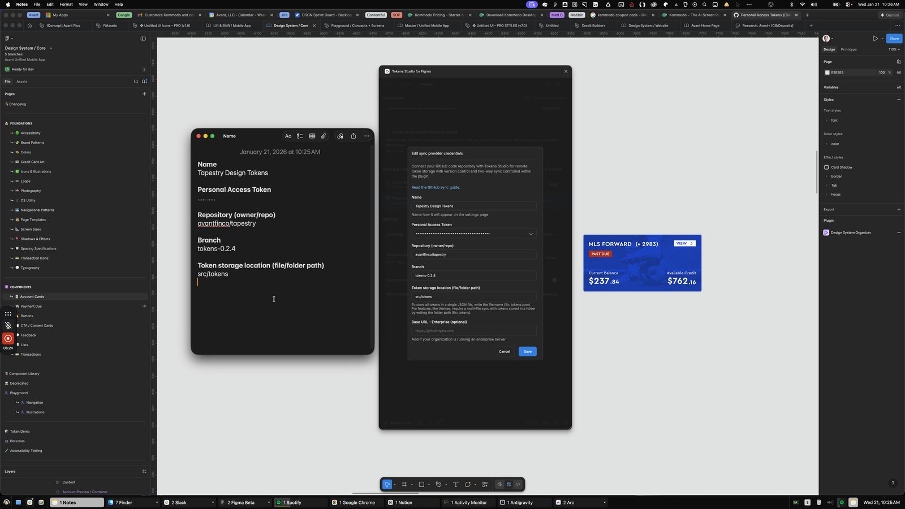Image resolution: width=905 pixels, height=509 pixels.
Task: Toggle the Select move tool
Action: [387, 485]
